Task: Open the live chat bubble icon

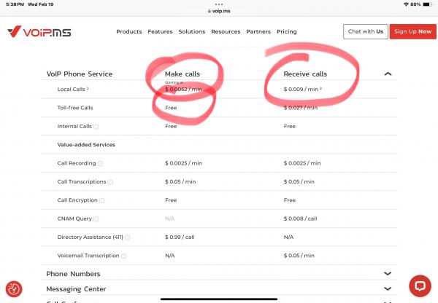Action: (x=420, y=286)
